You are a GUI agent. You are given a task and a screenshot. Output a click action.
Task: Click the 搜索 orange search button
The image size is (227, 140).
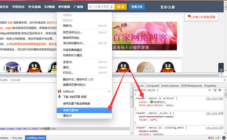(121, 7)
